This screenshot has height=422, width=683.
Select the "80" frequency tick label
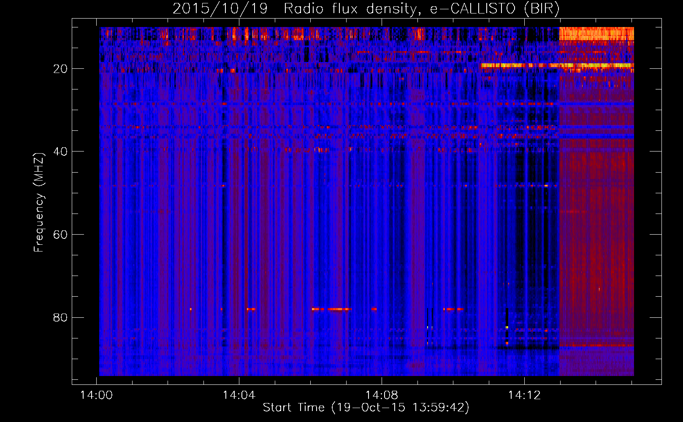pyautogui.click(x=61, y=317)
